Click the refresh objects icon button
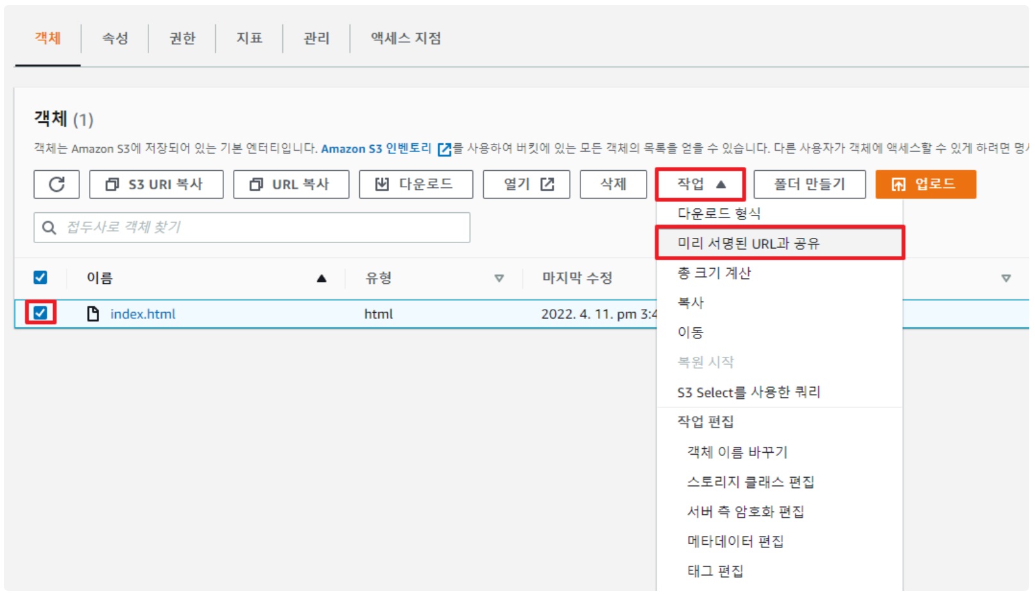1035x596 pixels. 56,184
